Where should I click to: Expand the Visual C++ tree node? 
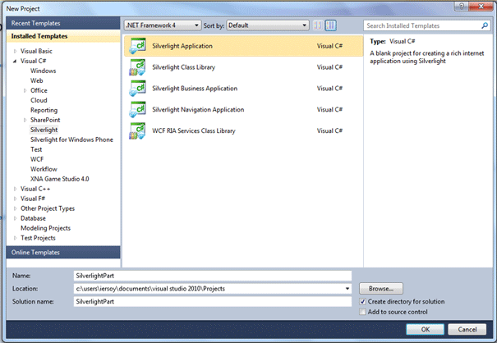pos(15,189)
